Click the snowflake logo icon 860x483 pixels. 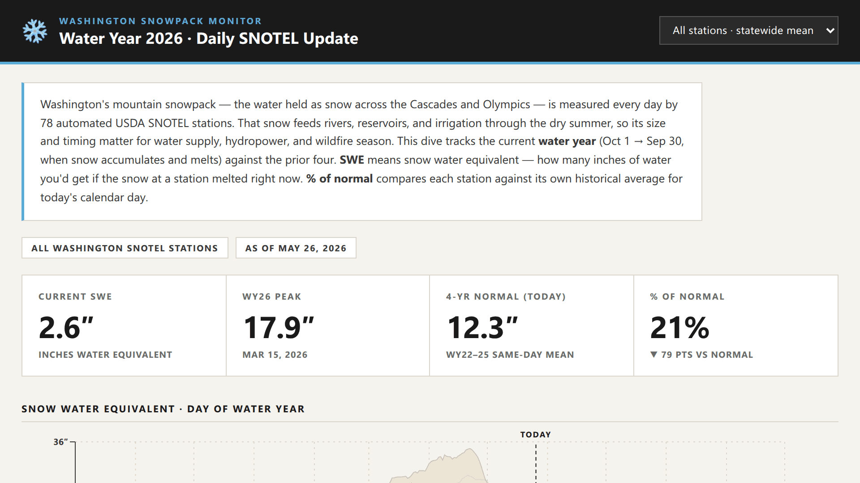click(x=35, y=31)
